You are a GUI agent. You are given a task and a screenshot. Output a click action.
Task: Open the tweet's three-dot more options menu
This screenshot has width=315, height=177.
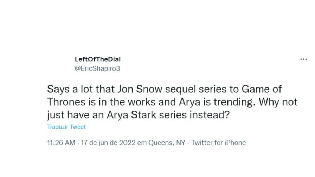click(303, 59)
